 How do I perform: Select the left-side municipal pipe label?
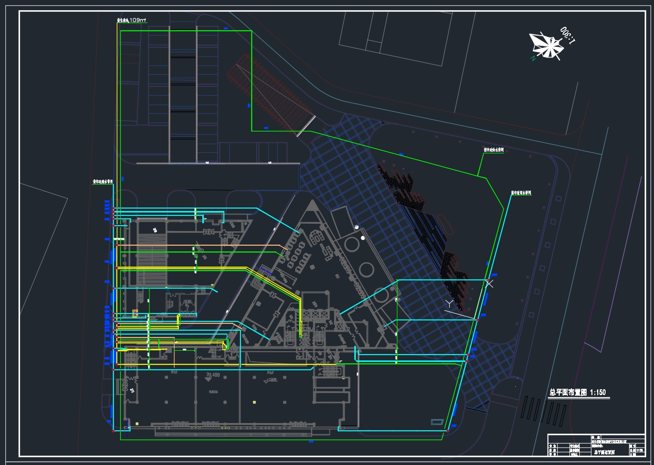103,181
